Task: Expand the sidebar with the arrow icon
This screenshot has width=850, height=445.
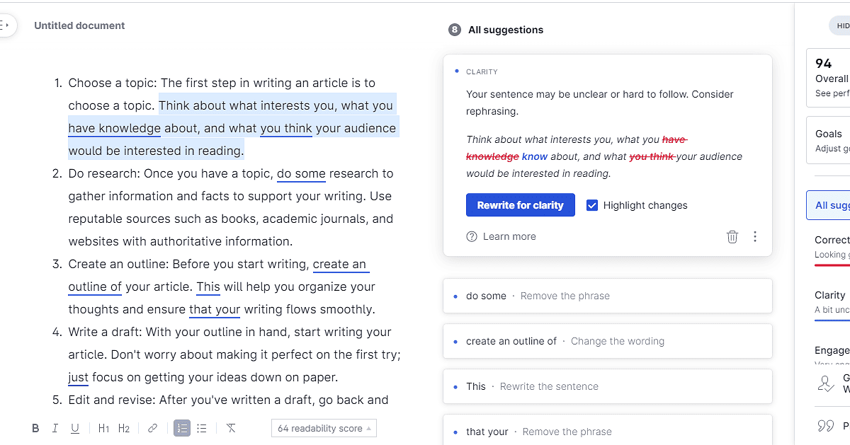Action: 6,25
